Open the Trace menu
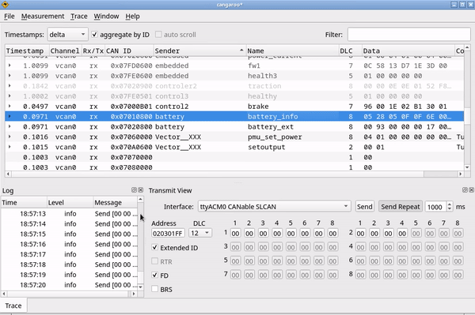The image size is (475, 315). [x=79, y=17]
